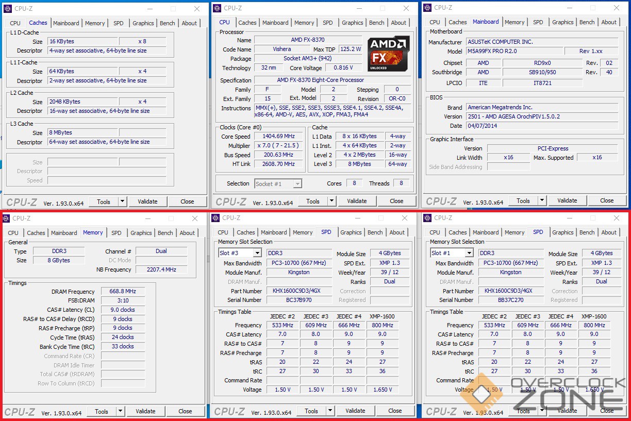
Task: Click Close button in Memory window
Action: click(x=186, y=411)
